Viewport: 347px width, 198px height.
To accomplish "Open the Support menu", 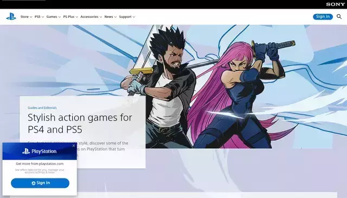I will coord(127,17).
